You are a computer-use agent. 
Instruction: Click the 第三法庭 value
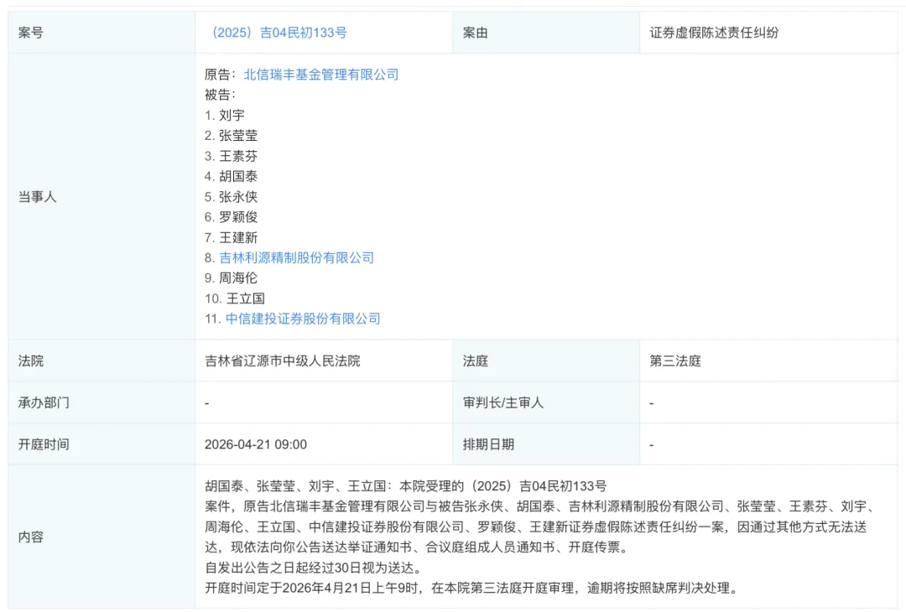[x=675, y=360]
